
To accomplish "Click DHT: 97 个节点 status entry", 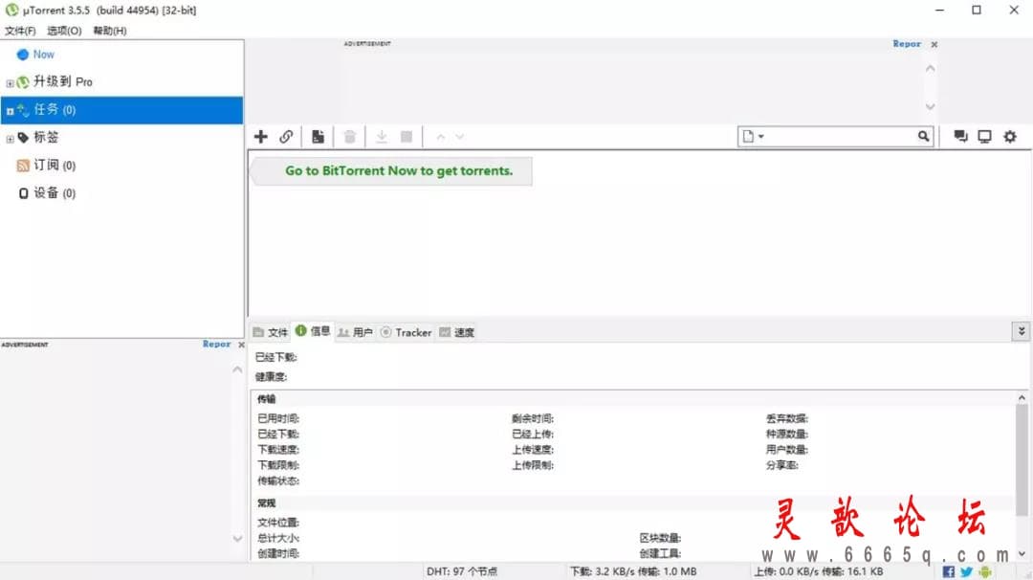I will point(462,571).
